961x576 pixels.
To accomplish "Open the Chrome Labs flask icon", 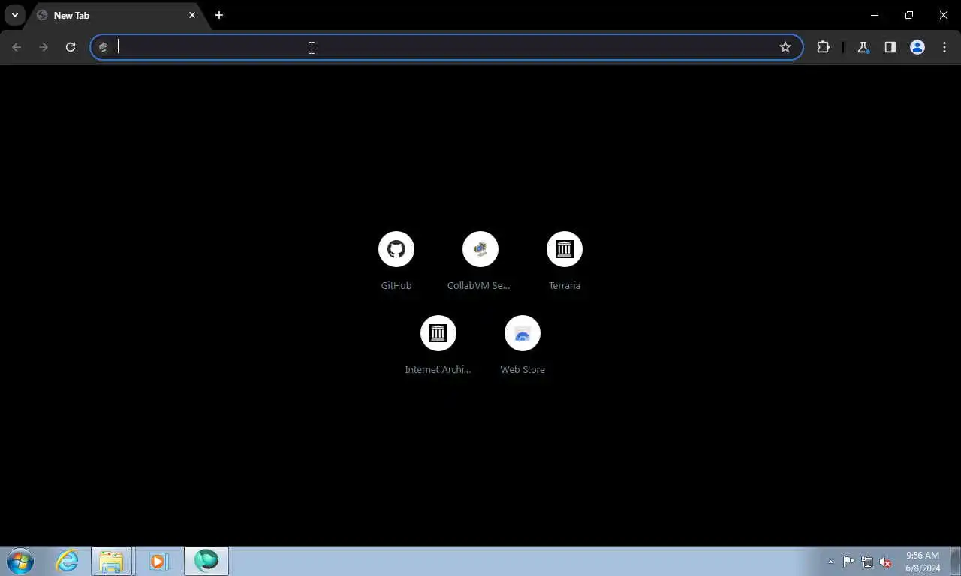I will [x=863, y=47].
